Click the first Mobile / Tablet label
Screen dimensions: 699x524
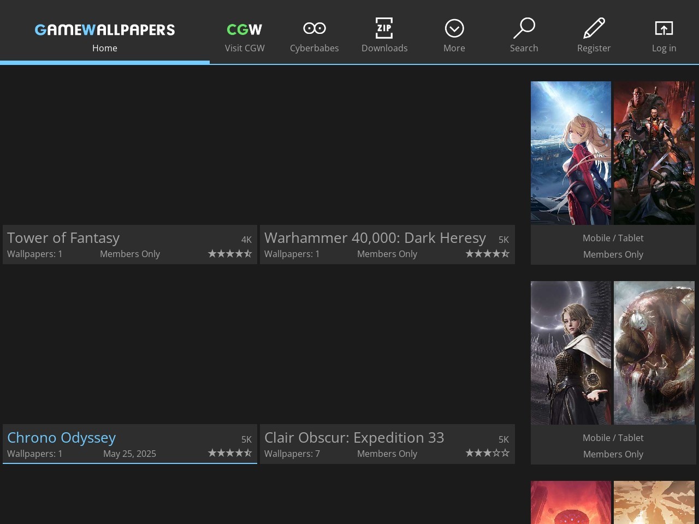coord(613,238)
